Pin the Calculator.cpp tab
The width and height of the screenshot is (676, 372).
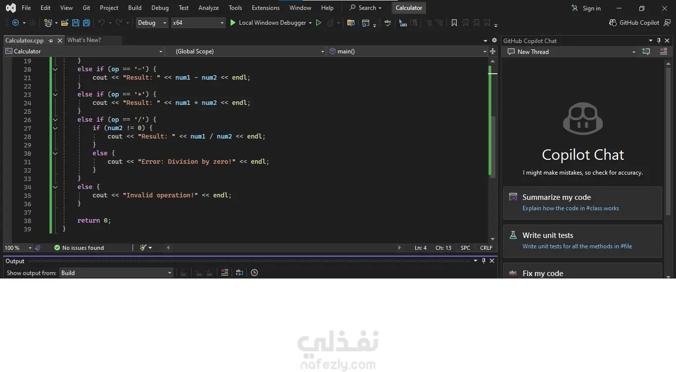pyautogui.click(x=51, y=41)
